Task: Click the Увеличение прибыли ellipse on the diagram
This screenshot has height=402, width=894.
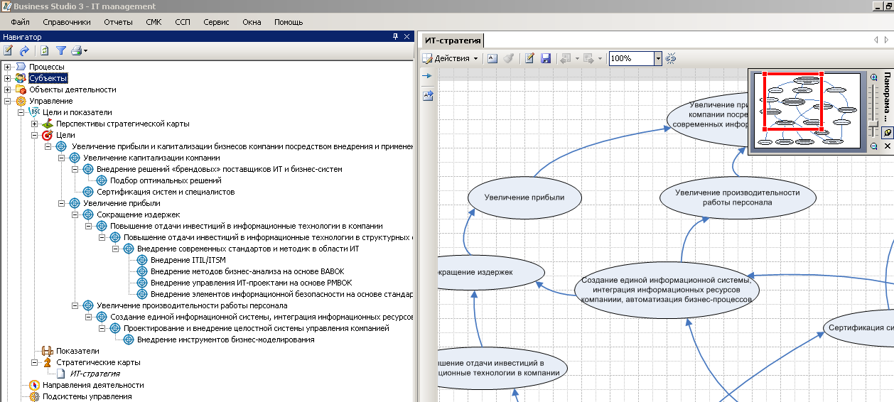Action: pos(524,197)
